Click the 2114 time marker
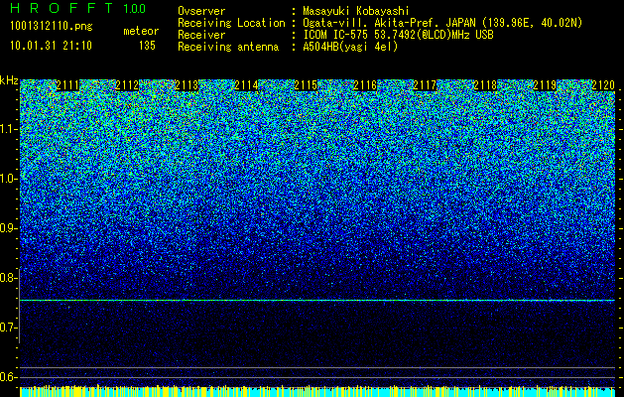 pos(246,85)
